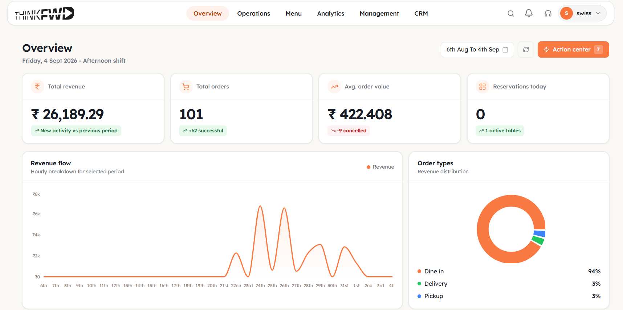The image size is (623, 310).
Task: Select the Pickup legend row
Action: click(x=509, y=296)
